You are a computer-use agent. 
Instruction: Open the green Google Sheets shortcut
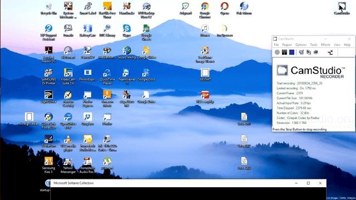[146, 32]
